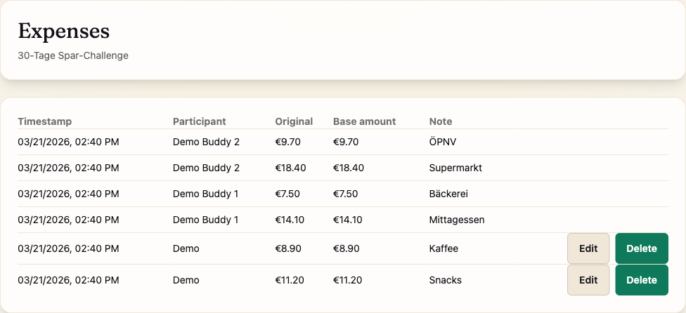Image resolution: width=686 pixels, height=313 pixels.
Task: Click the Note column header
Action: click(441, 121)
